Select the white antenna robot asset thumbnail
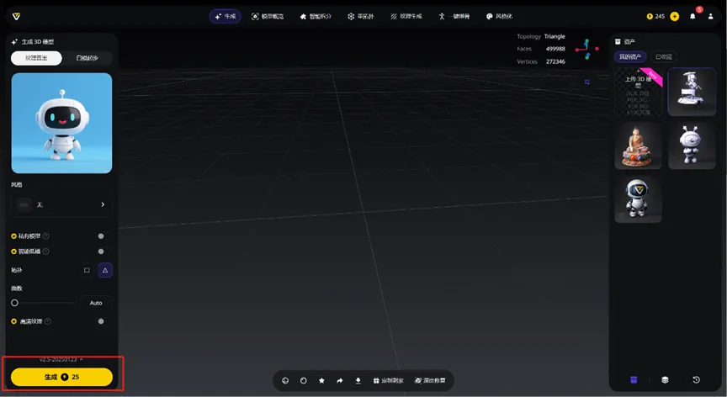 click(x=692, y=146)
